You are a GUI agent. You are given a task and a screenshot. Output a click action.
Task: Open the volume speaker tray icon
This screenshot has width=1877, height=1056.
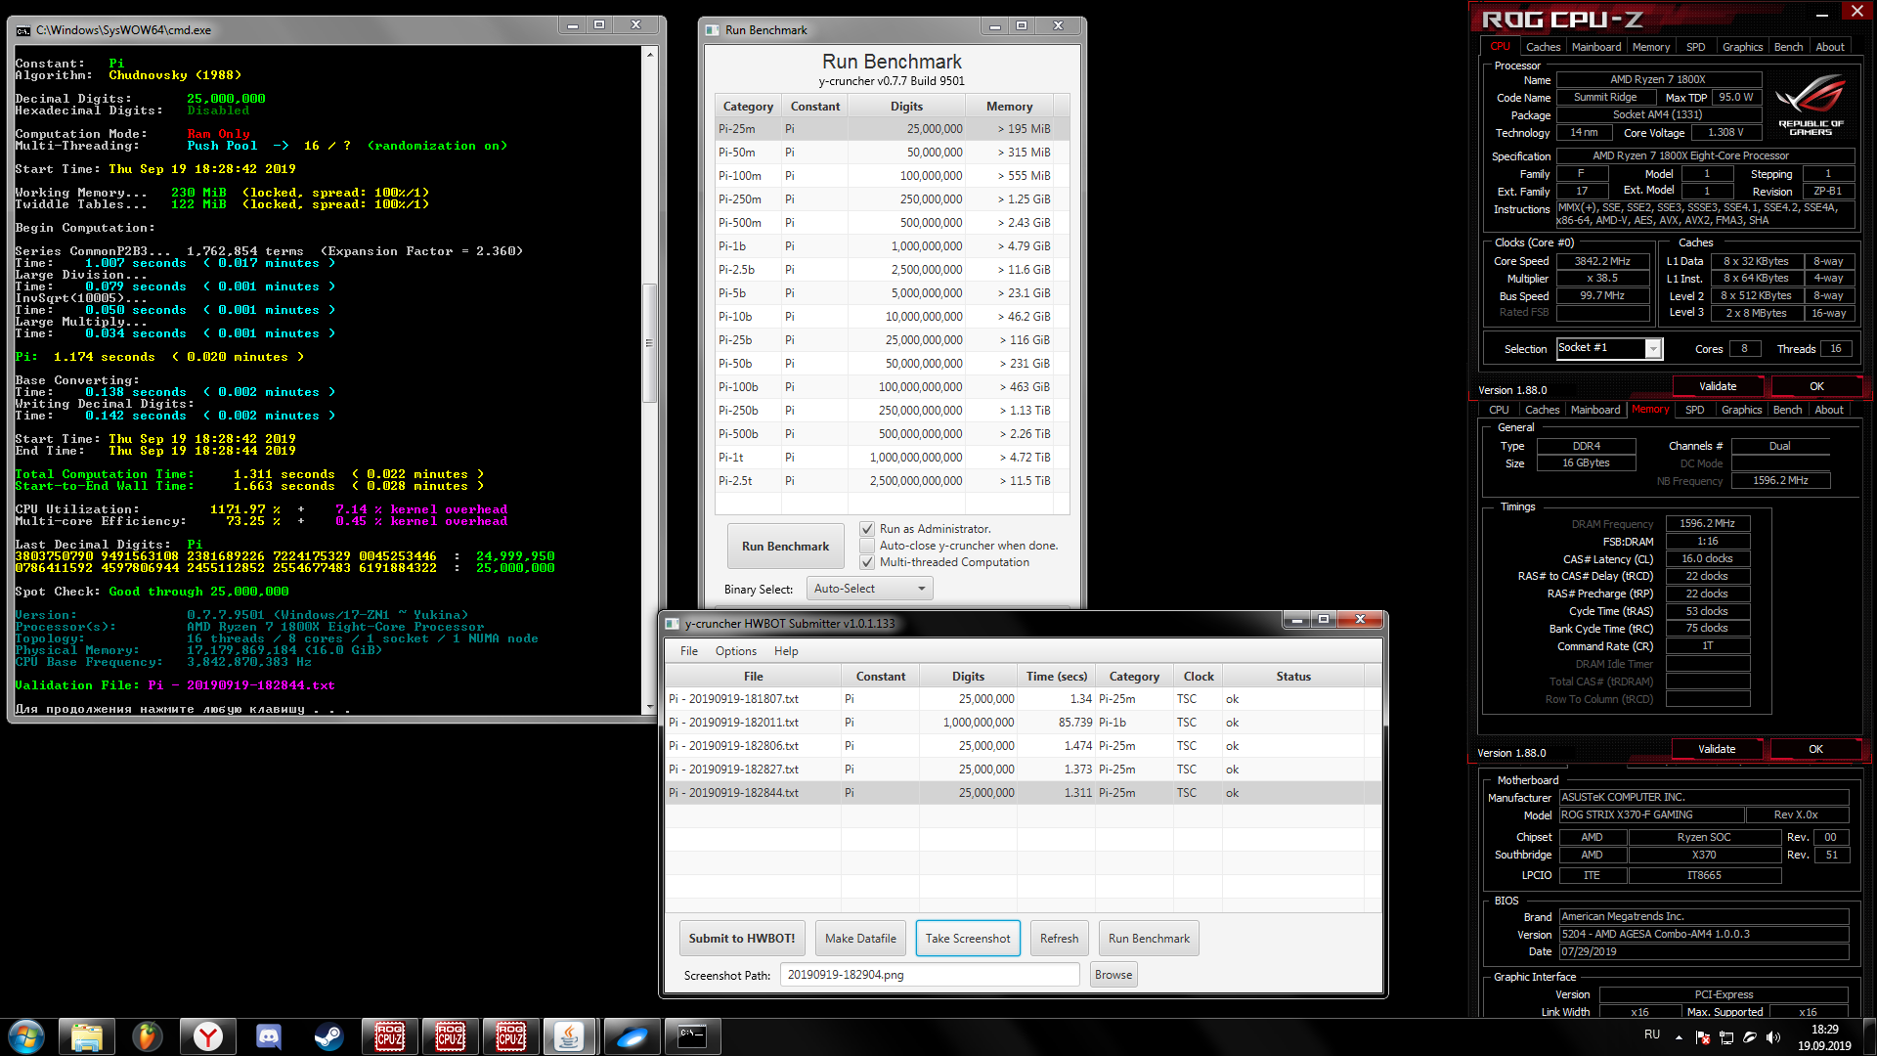click(x=1773, y=1037)
